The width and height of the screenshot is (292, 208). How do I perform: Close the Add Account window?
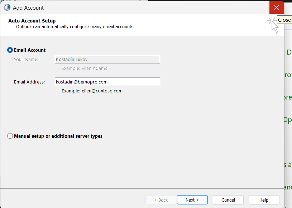pyautogui.click(x=277, y=7)
